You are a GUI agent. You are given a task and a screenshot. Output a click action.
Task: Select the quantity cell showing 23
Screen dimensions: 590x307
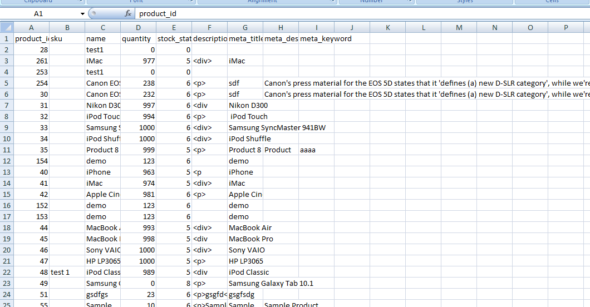(138, 295)
